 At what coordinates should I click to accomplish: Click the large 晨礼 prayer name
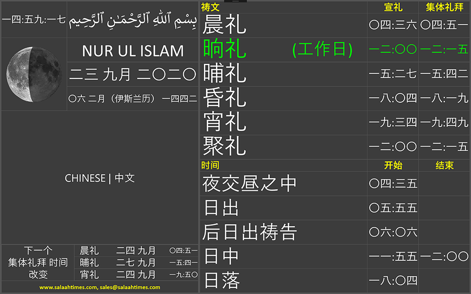click(x=224, y=25)
